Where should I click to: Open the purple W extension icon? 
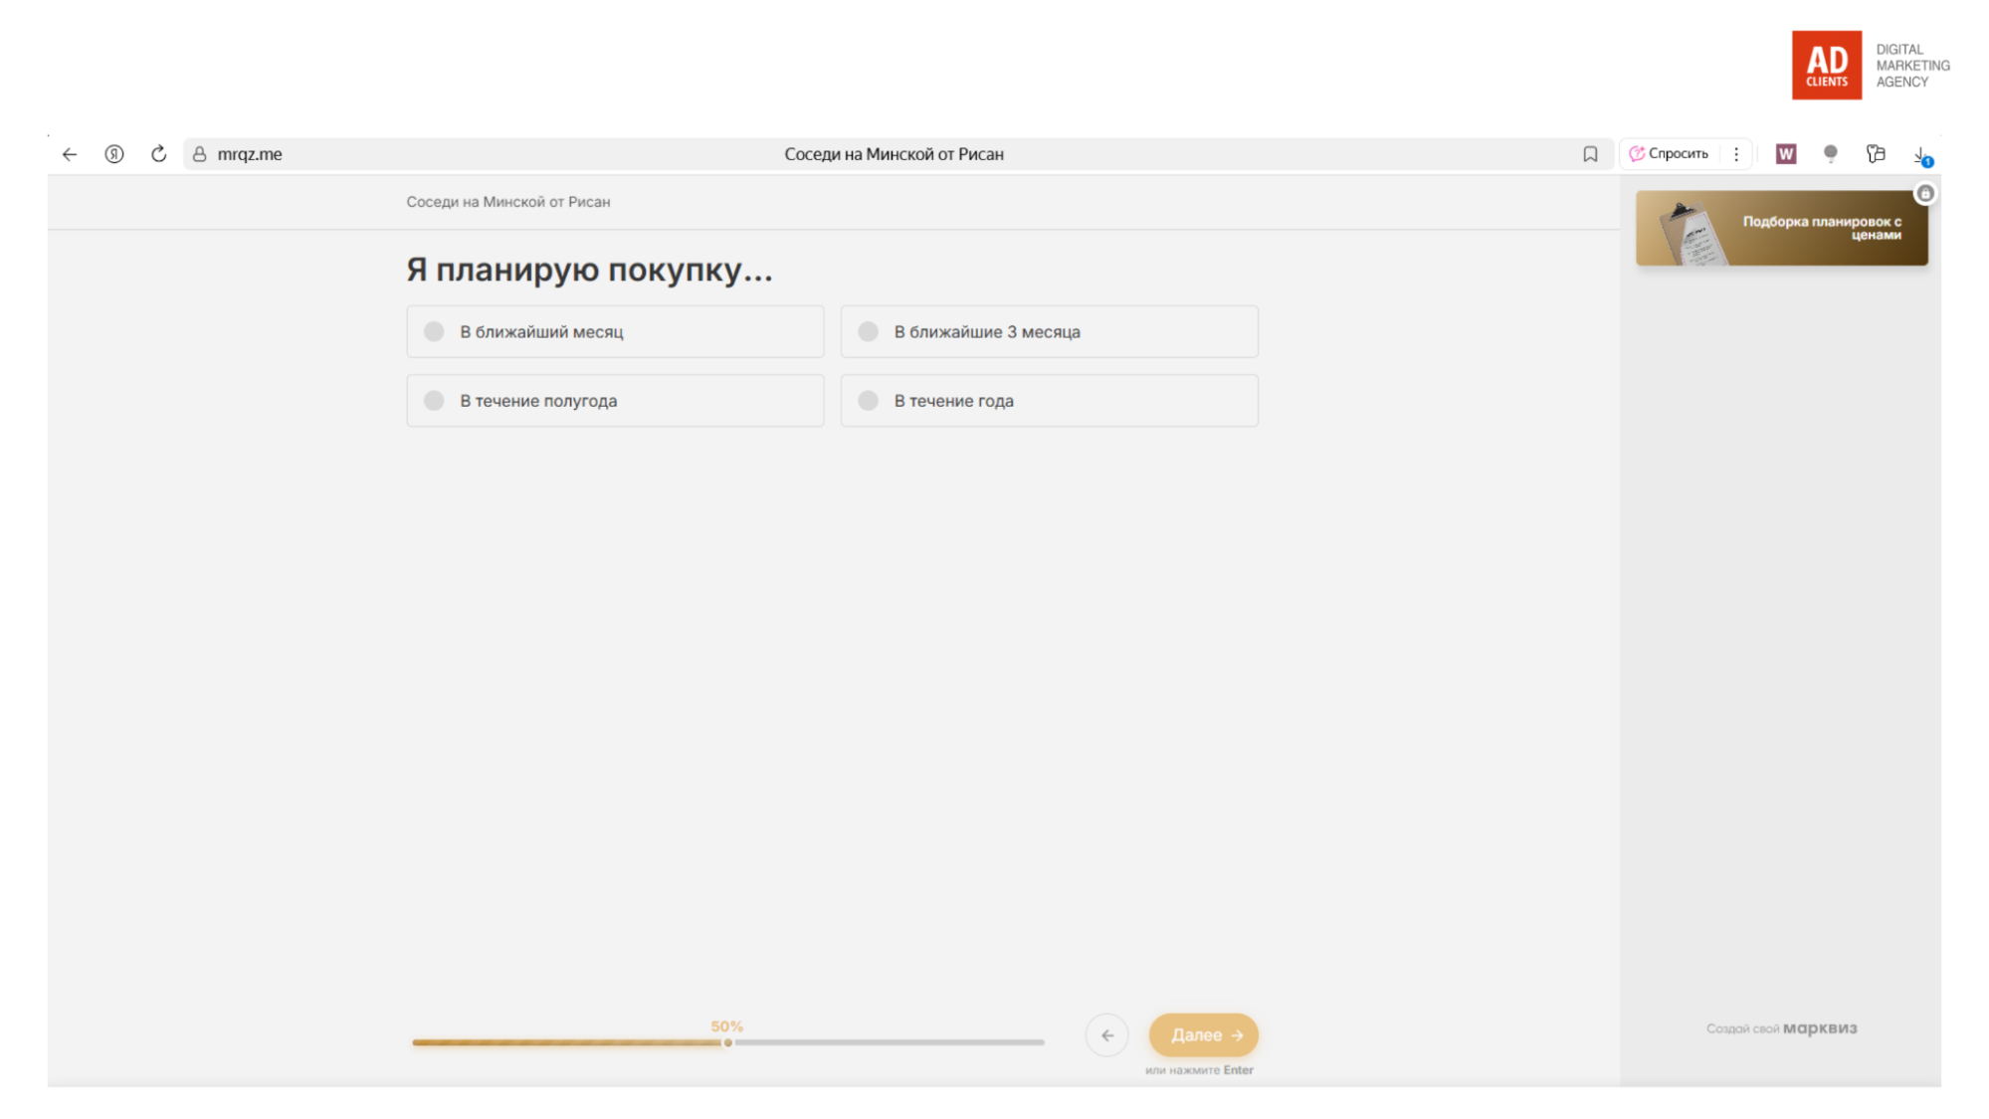[1786, 154]
